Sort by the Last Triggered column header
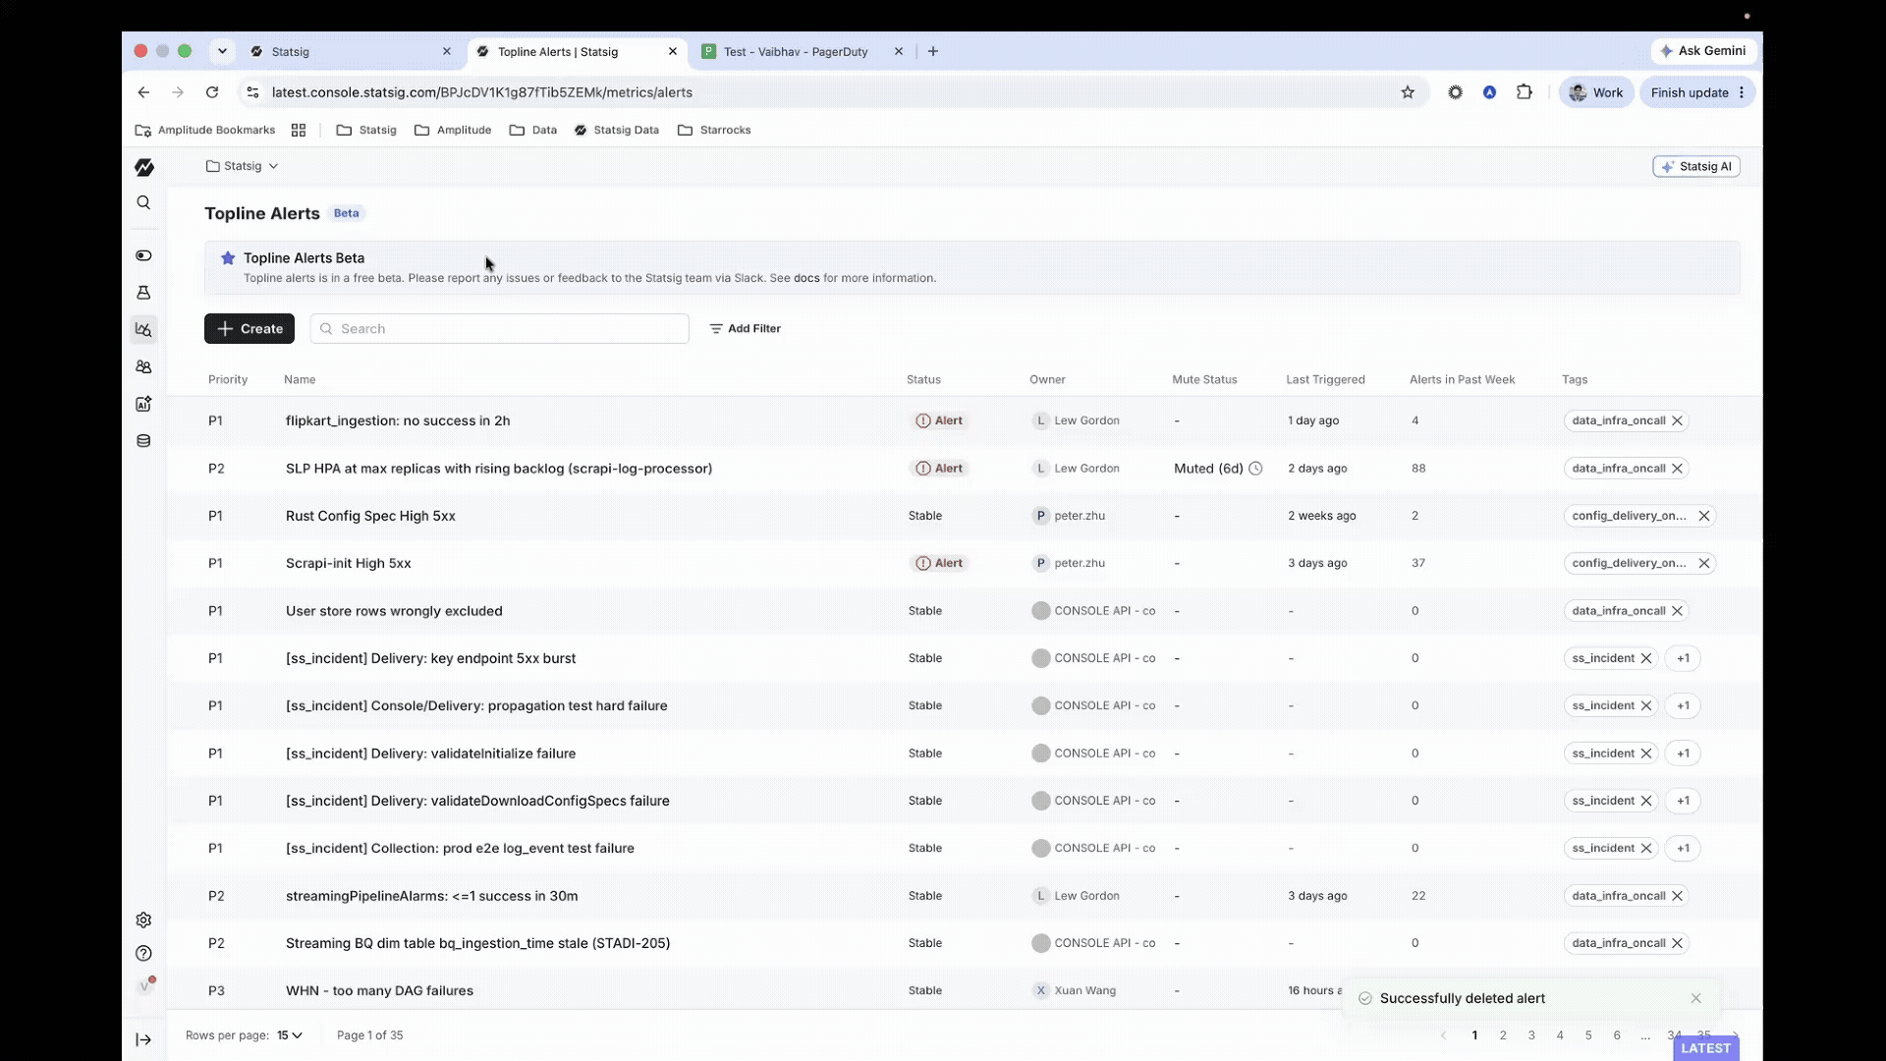 point(1325,379)
